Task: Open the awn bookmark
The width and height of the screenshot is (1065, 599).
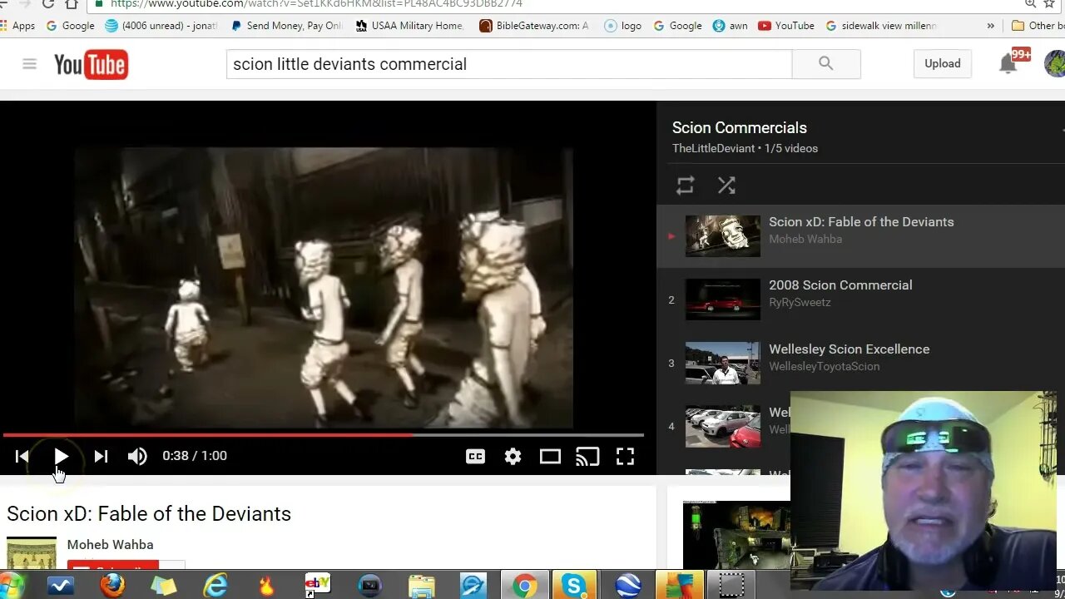Action: [730, 26]
